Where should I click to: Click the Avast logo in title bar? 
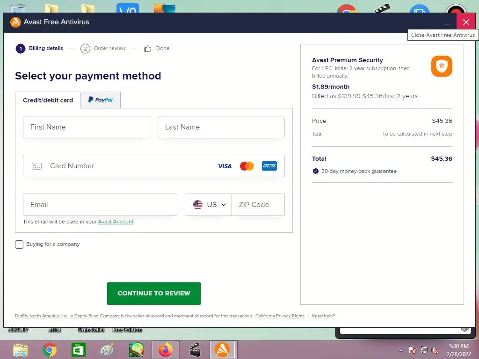(x=15, y=22)
